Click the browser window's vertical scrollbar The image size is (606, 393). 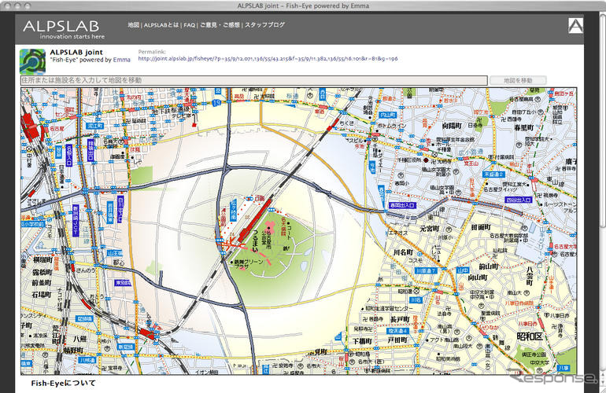pos(603,119)
